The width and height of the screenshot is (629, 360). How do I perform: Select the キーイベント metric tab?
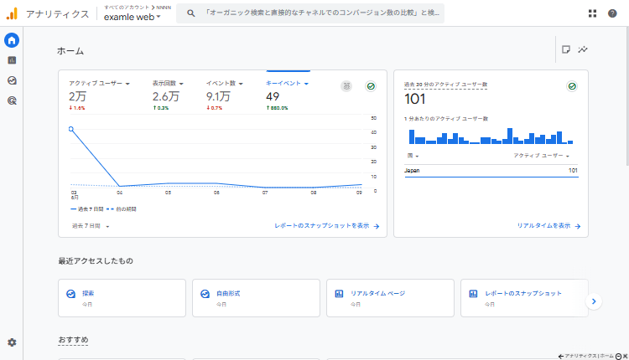coord(288,84)
